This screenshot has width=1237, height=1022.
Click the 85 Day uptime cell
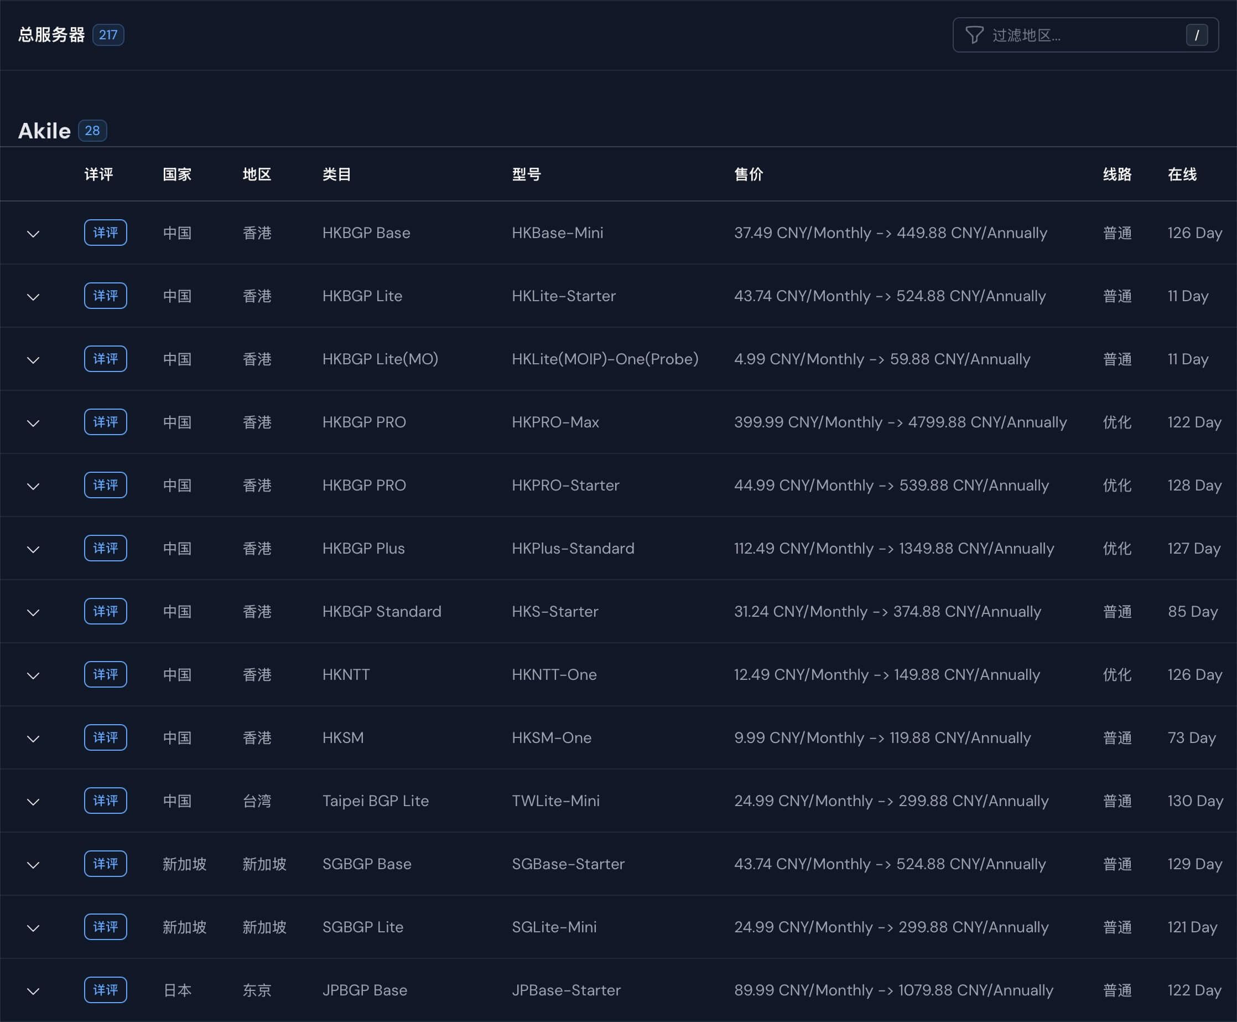(x=1193, y=611)
